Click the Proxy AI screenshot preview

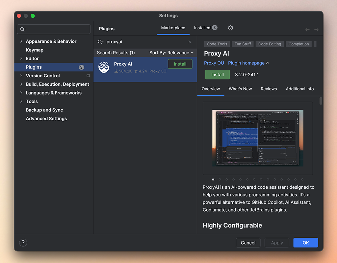pos(258,138)
